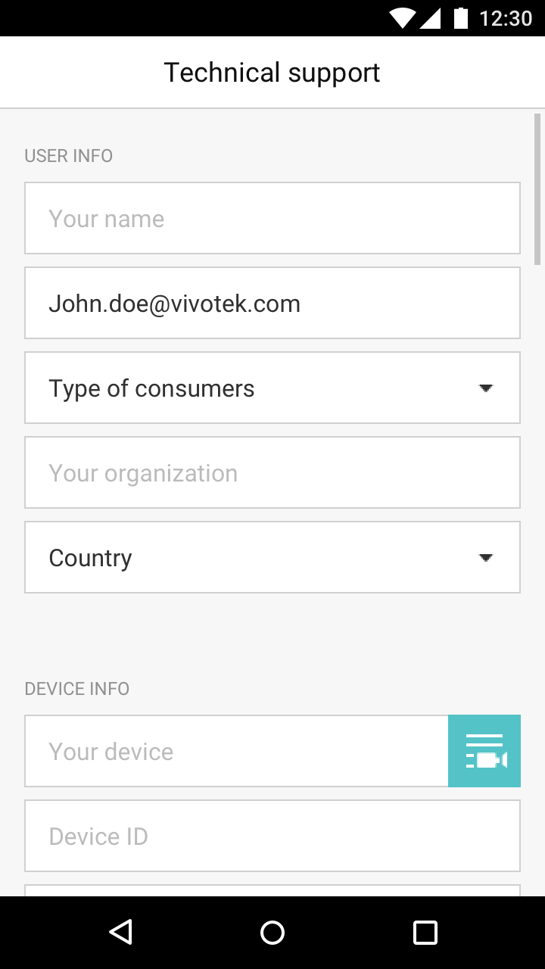Focus the Your organization field

[272, 472]
